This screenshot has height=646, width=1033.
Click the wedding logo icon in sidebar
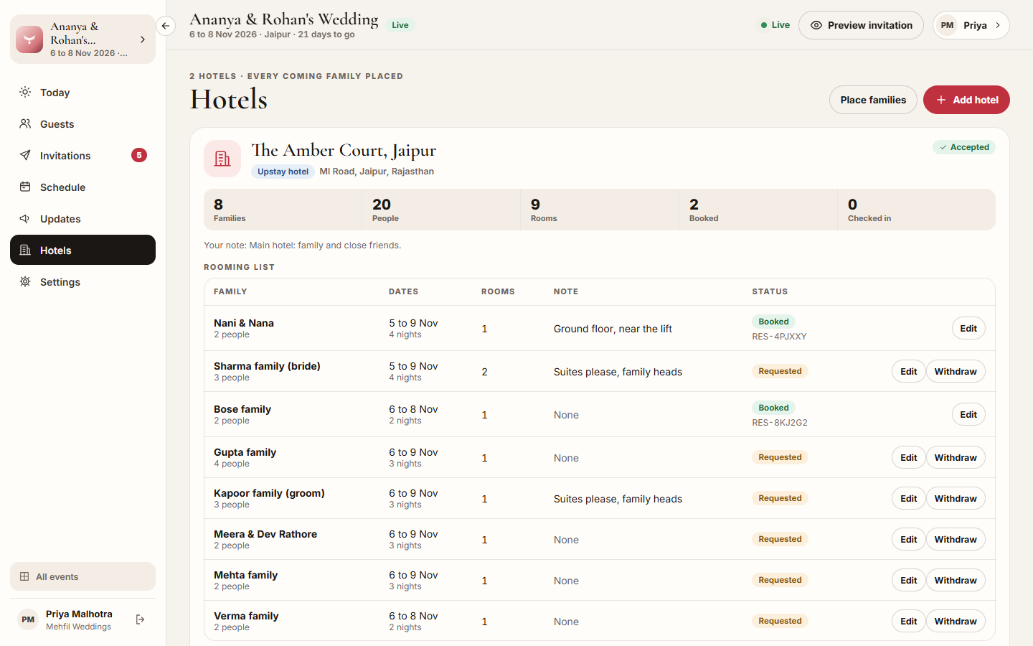[x=29, y=39]
